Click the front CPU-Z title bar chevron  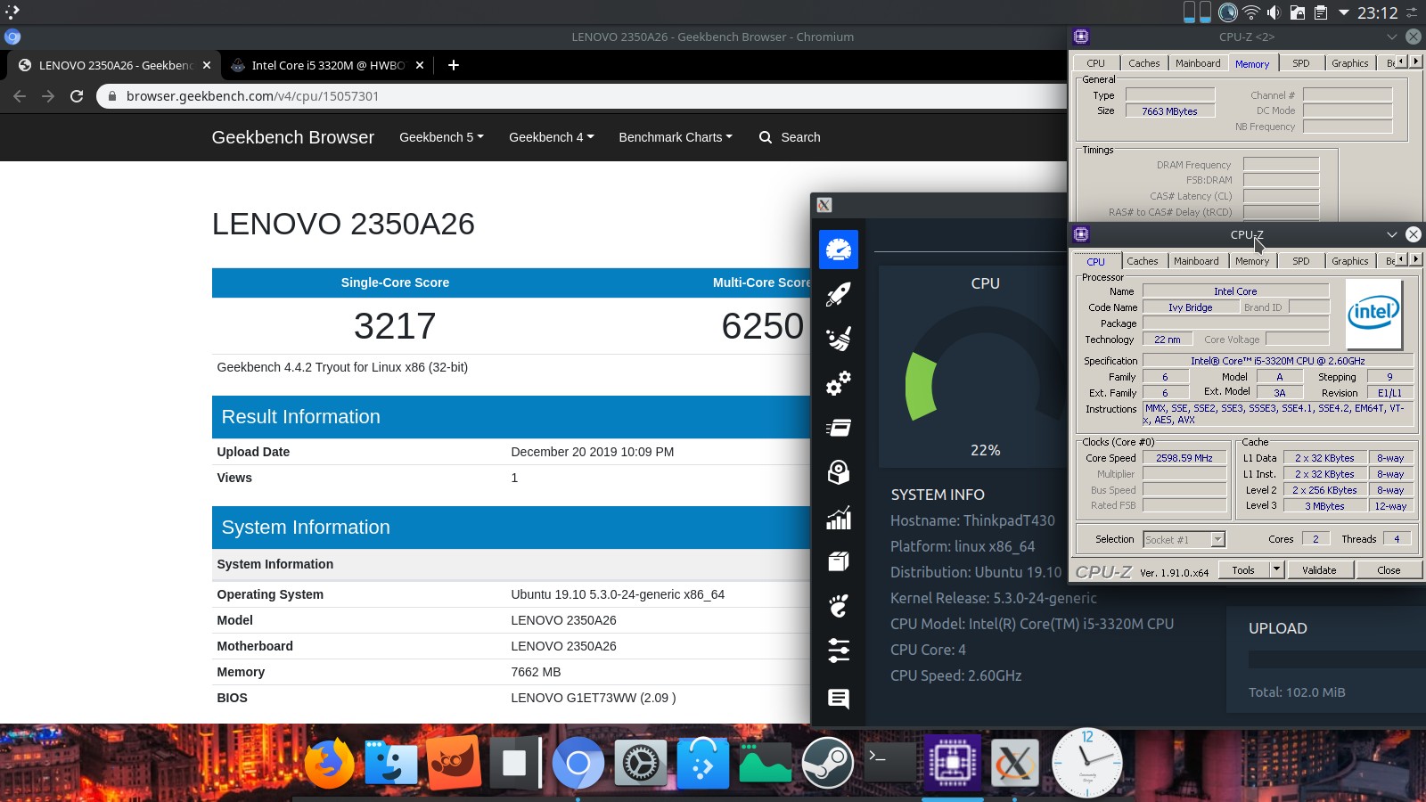coord(1392,234)
